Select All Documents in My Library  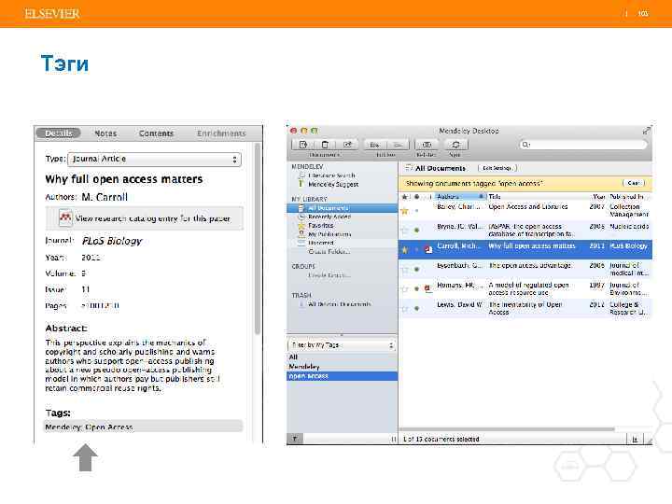343,208
